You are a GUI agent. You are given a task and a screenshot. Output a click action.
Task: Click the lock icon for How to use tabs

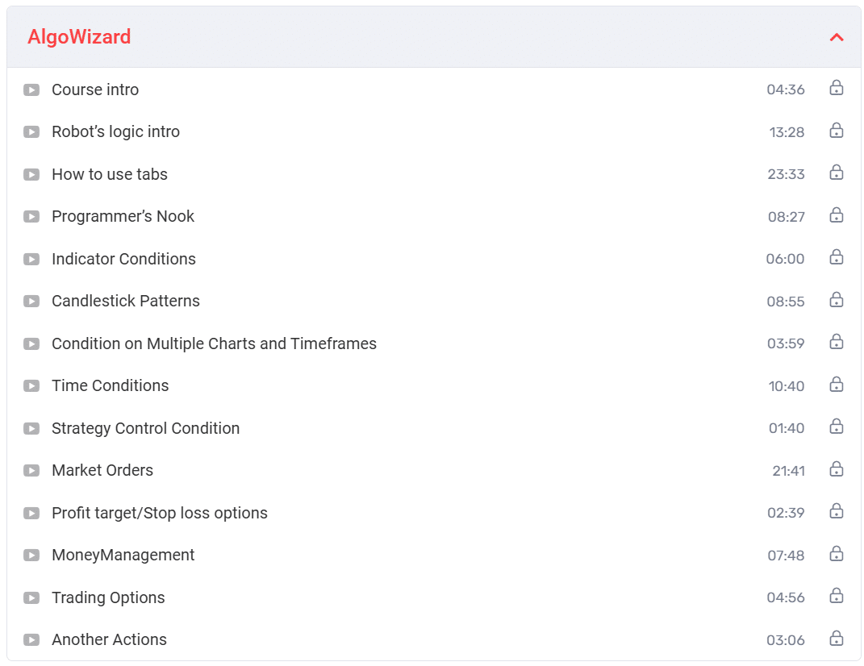click(x=837, y=173)
